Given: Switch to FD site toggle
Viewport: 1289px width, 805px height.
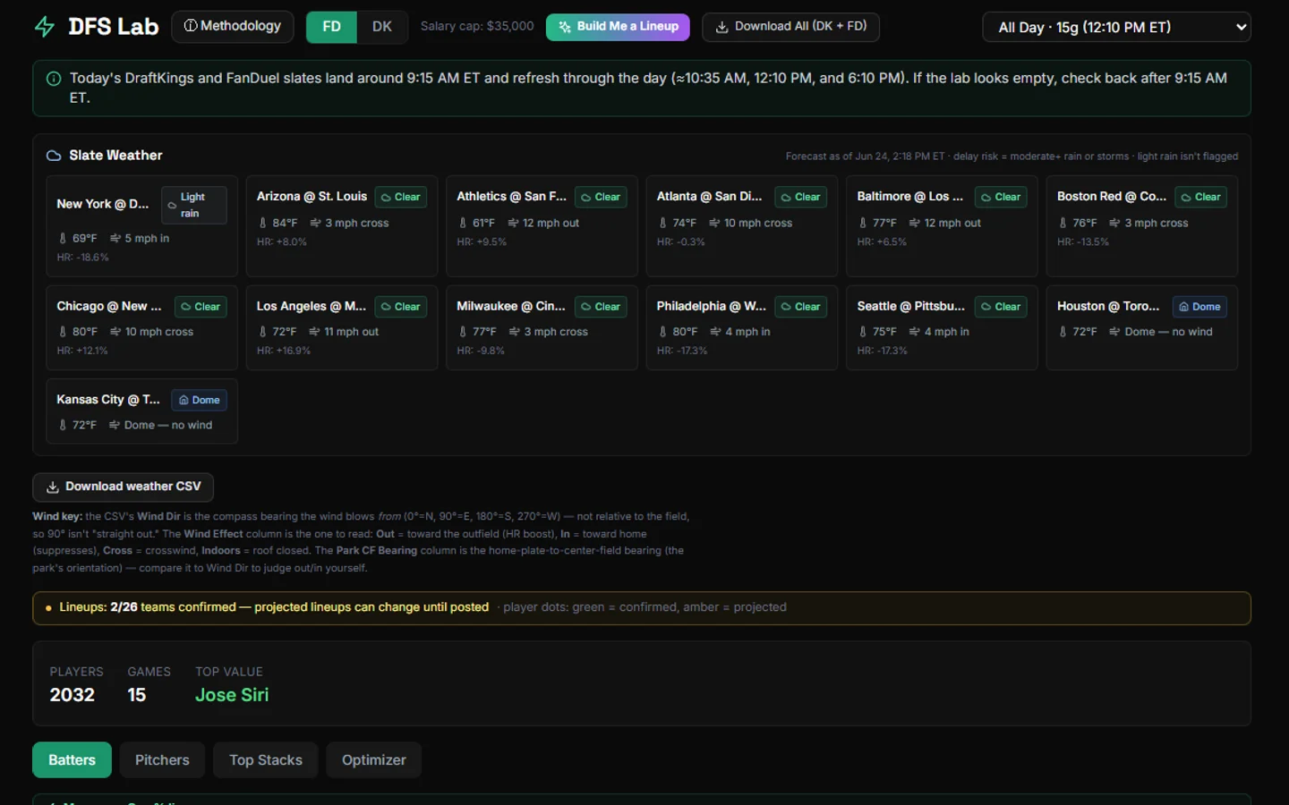Looking at the screenshot, I should point(331,27).
